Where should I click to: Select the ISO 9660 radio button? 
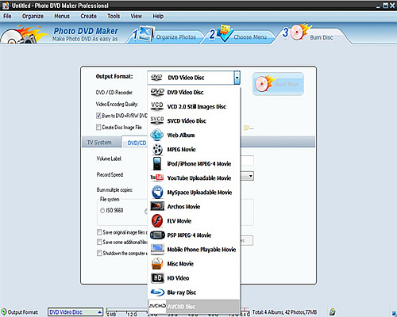click(x=102, y=211)
